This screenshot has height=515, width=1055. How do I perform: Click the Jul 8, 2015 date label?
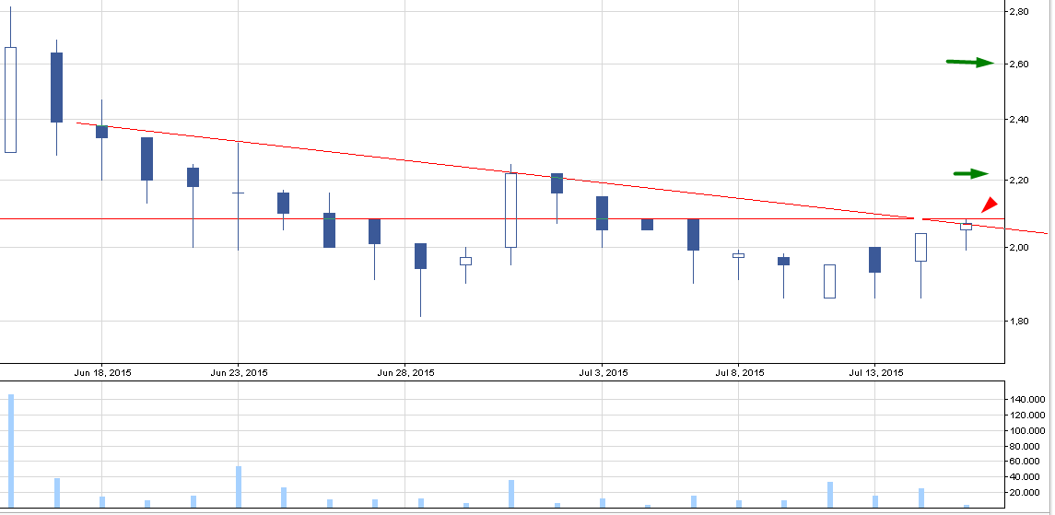(740, 373)
